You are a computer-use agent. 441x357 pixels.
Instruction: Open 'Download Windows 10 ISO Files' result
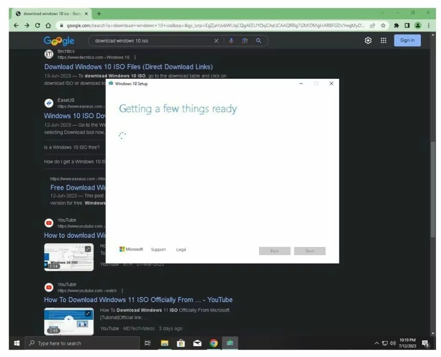[x=128, y=67]
